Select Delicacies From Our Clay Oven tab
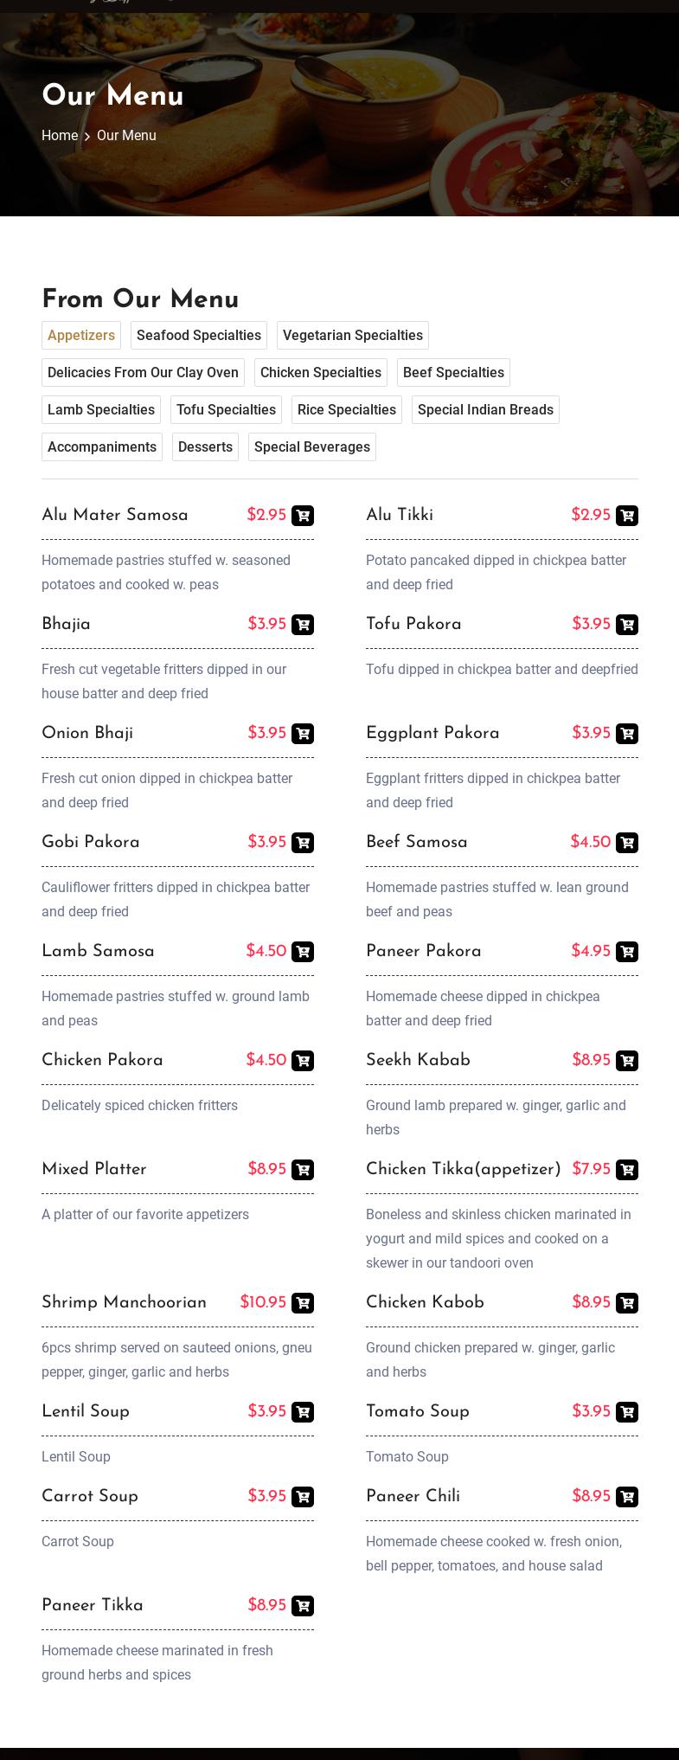The image size is (679, 1760). tap(143, 373)
